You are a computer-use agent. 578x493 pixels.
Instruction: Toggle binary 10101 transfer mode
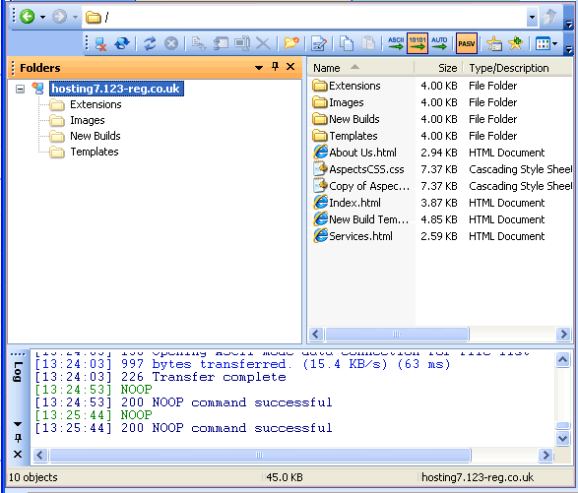pos(417,43)
